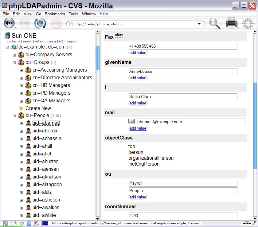Click the main page vertical scrollbar thumb

click(255, 125)
